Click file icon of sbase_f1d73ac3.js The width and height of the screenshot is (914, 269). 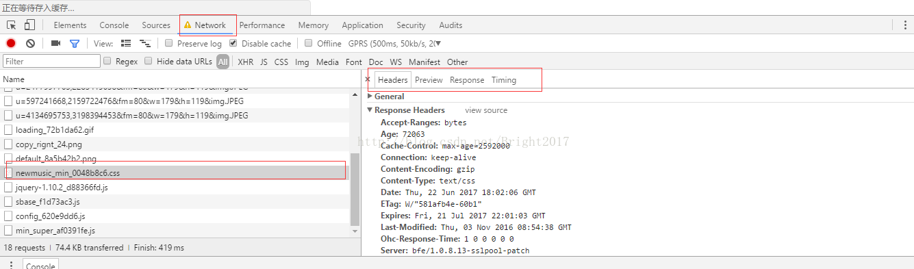click(x=8, y=202)
